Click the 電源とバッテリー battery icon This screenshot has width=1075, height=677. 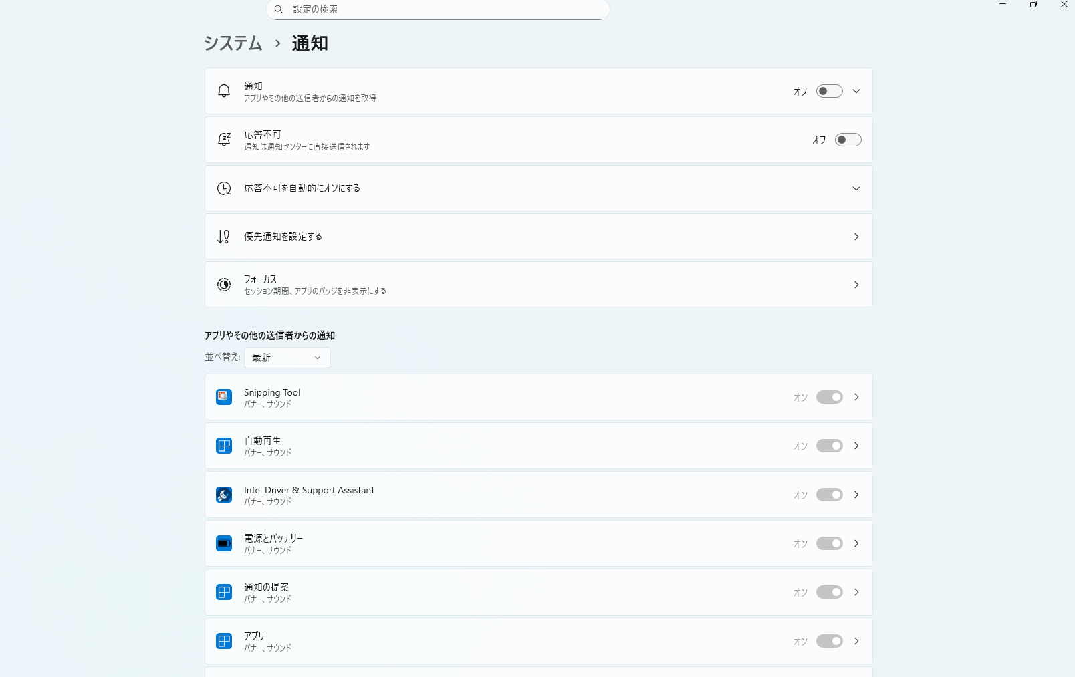point(224,543)
